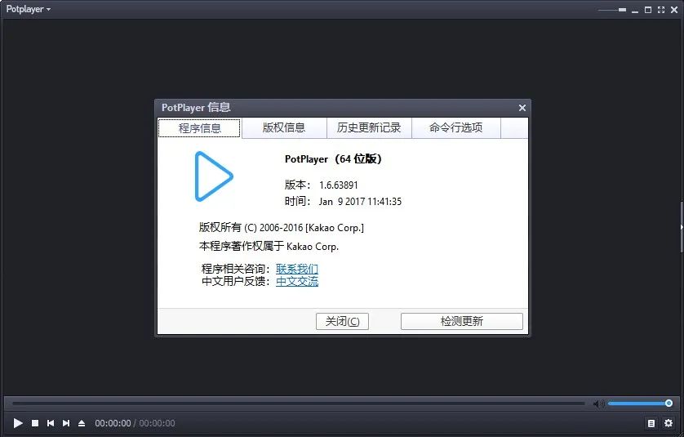Click the total duration time display

tap(157, 423)
